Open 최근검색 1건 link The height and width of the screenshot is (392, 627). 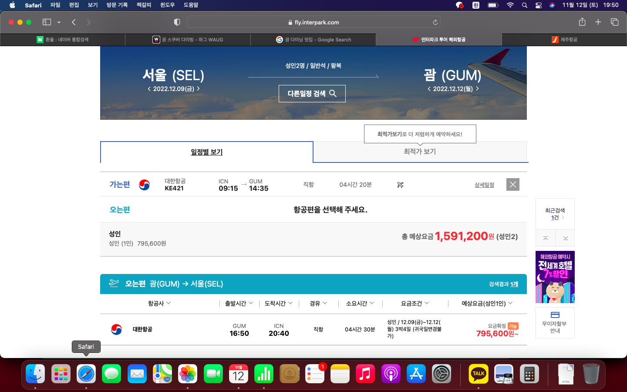click(555, 214)
